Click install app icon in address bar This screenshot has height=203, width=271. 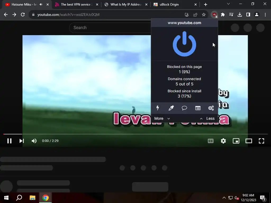(x=187, y=15)
